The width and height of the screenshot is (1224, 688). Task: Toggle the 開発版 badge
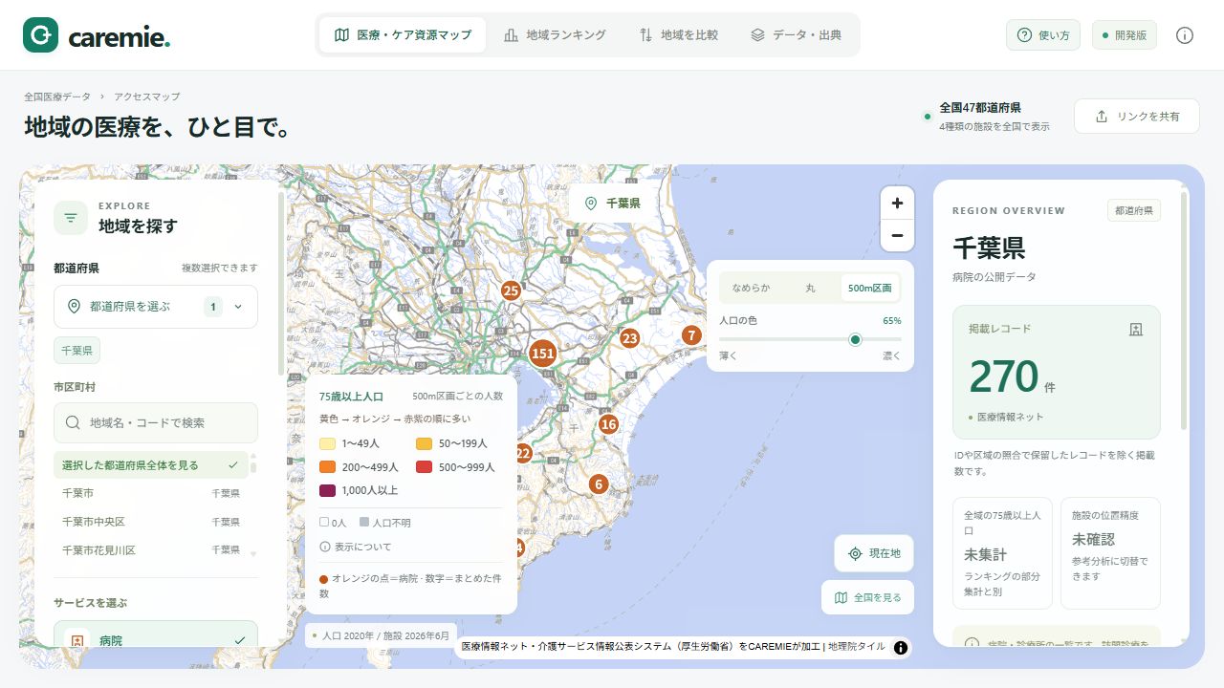point(1125,35)
